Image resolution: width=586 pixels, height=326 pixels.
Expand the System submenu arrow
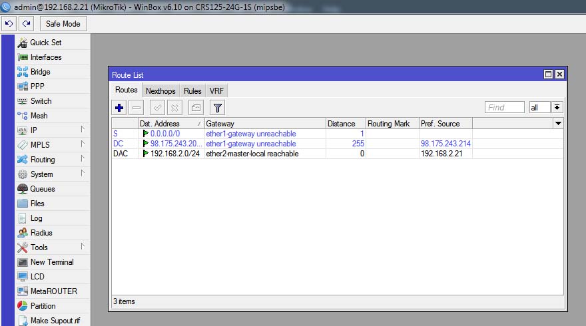tap(83, 173)
